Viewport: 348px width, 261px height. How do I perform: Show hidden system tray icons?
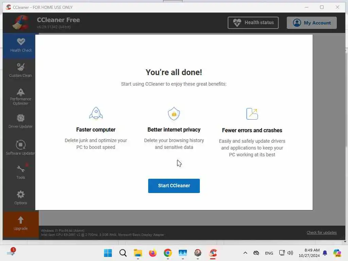[245, 253]
